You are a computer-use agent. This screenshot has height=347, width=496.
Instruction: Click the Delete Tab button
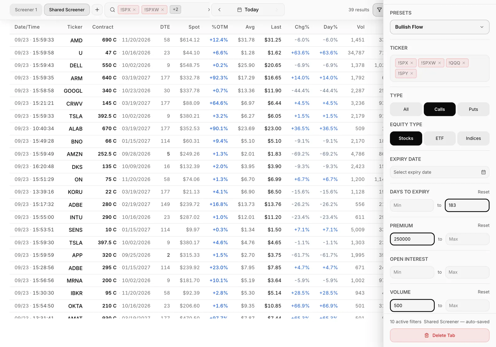coord(440,336)
